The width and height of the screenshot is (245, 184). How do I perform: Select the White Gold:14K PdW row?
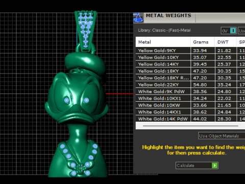[x=190, y=119]
